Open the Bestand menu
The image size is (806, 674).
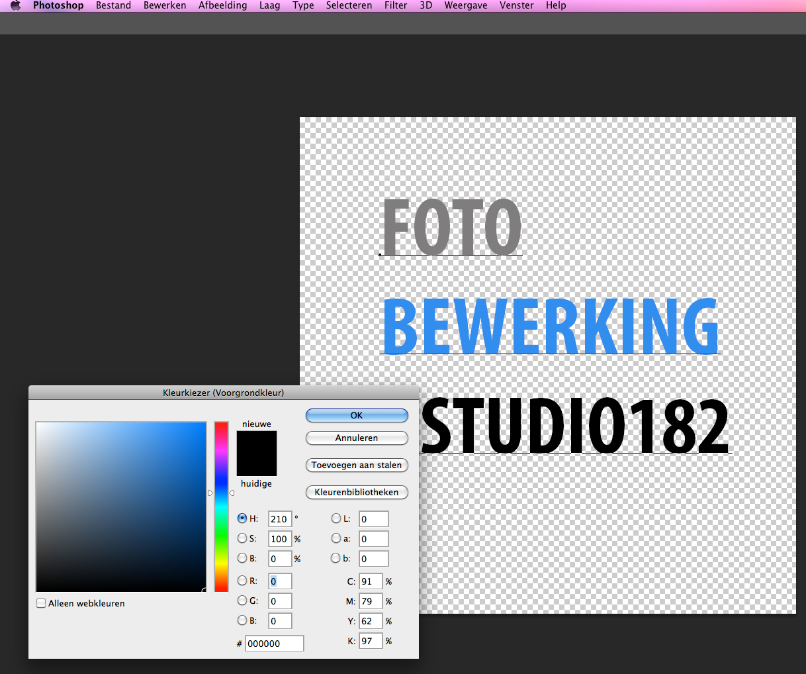tap(113, 5)
